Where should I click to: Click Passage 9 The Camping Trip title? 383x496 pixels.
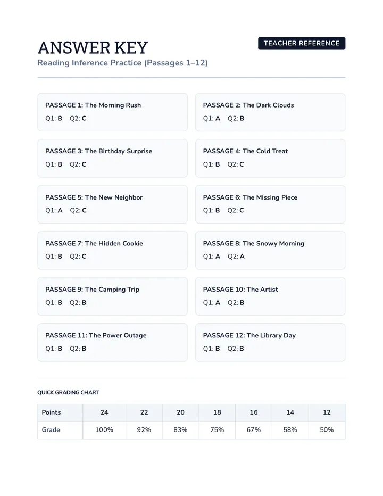[92, 290]
